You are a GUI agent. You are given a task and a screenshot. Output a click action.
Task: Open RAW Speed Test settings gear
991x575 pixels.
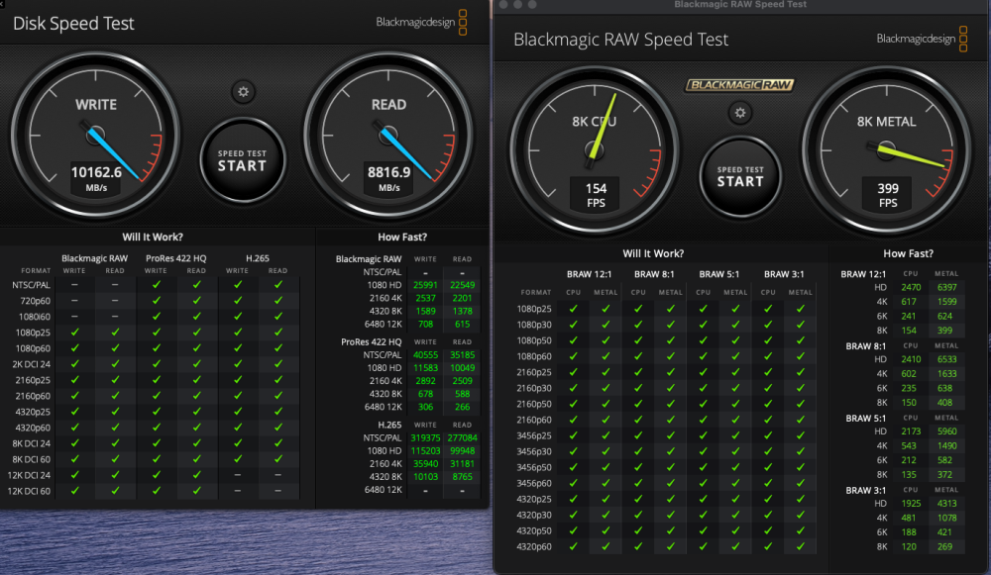point(740,113)
